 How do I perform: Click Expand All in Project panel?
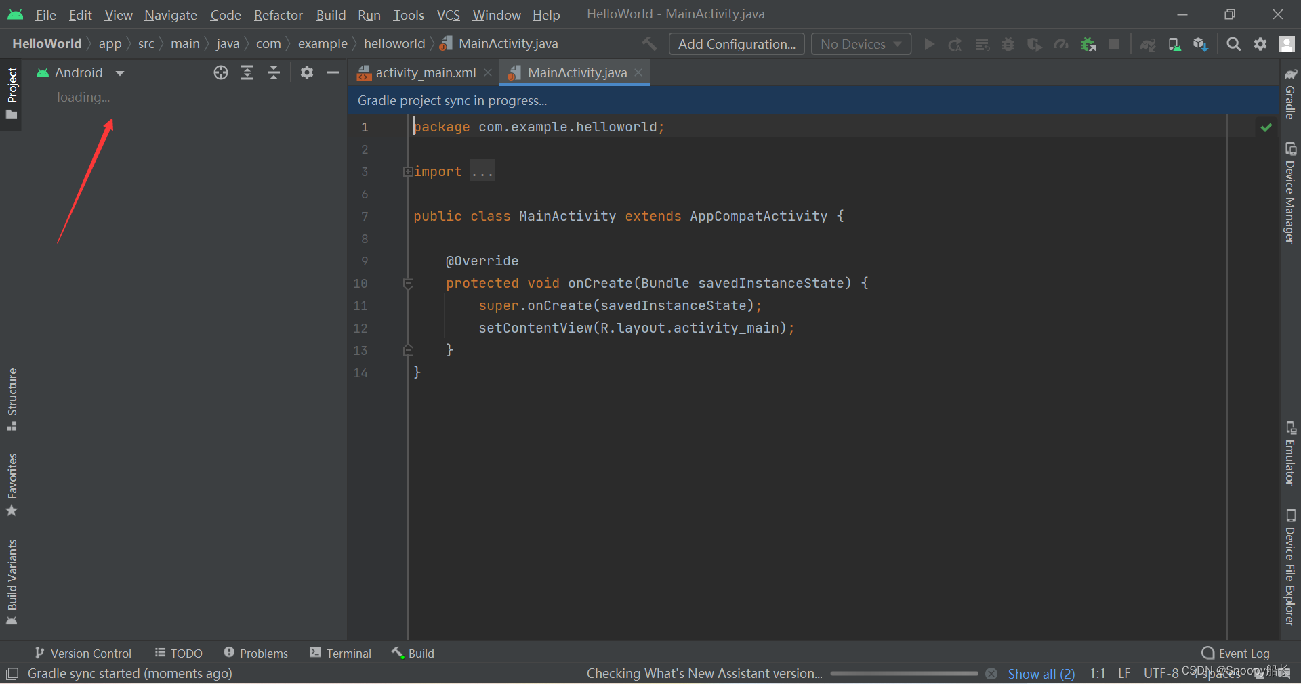click(x=247, y=72)
